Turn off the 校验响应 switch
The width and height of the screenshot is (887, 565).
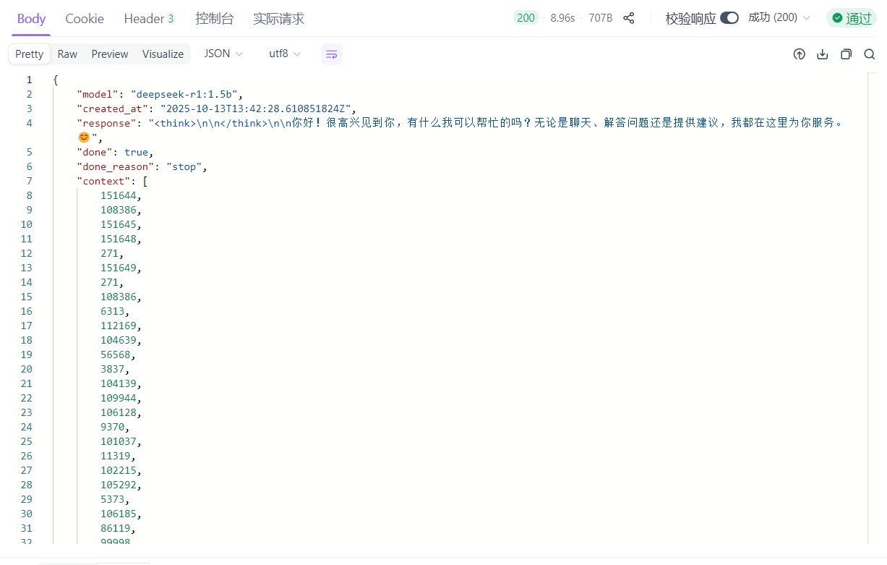(x=729, y=18)
